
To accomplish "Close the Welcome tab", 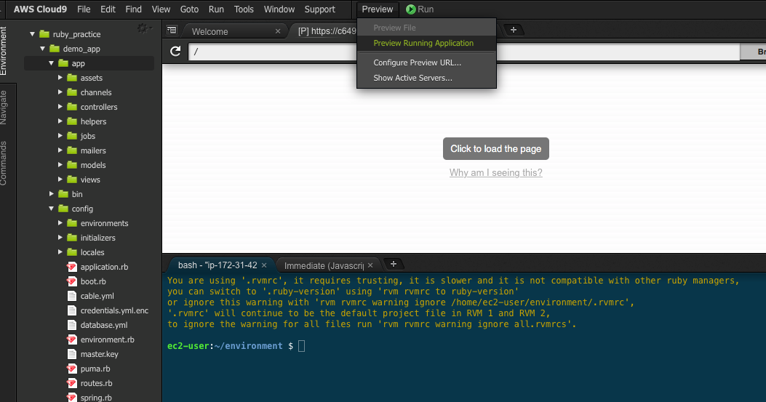I will [278, 31].
